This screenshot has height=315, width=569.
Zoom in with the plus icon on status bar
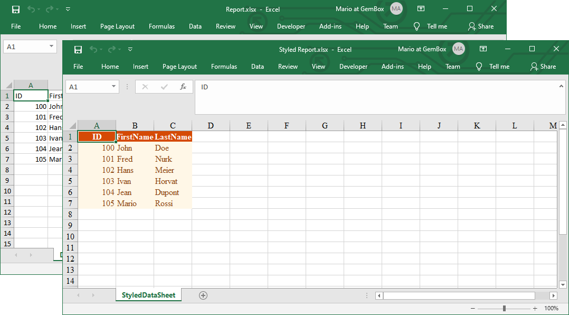tap(535, 308)
